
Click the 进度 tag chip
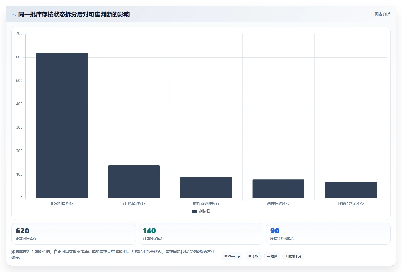click(x=272, y=256)
